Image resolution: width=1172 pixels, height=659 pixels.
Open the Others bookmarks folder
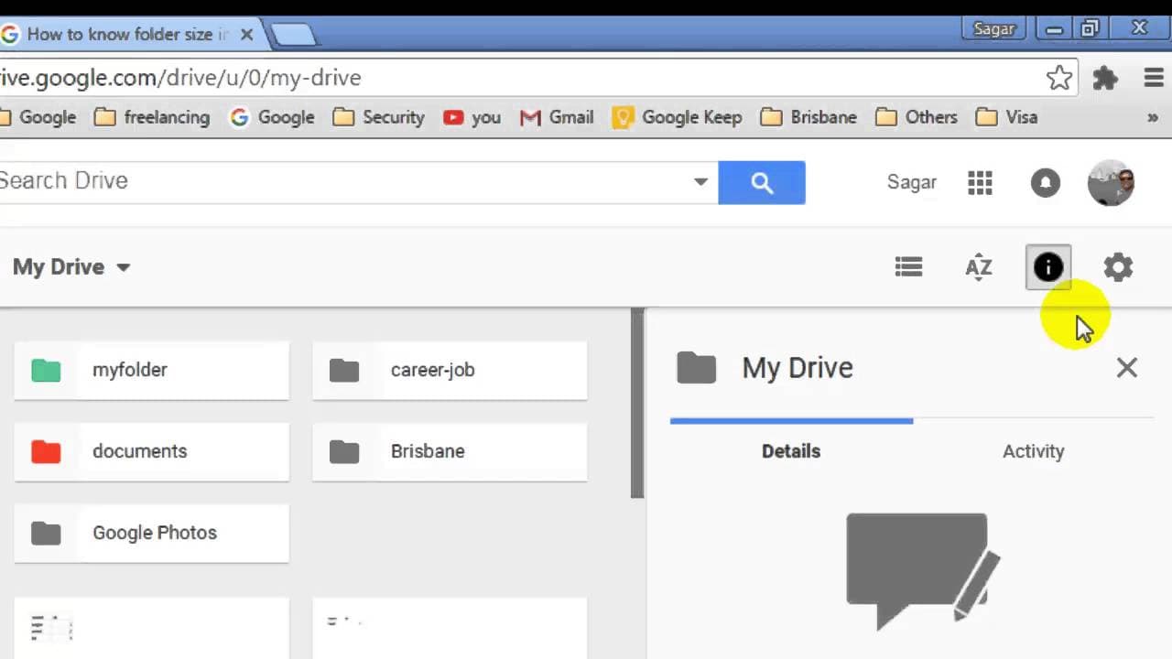point(916,117)
